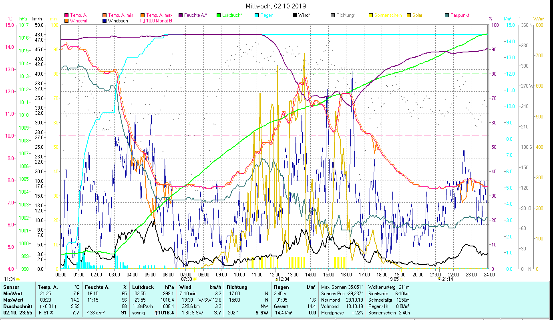The image size is (553, 320).
Task: Click the black Wind* legend swatch
Action: 295,15
